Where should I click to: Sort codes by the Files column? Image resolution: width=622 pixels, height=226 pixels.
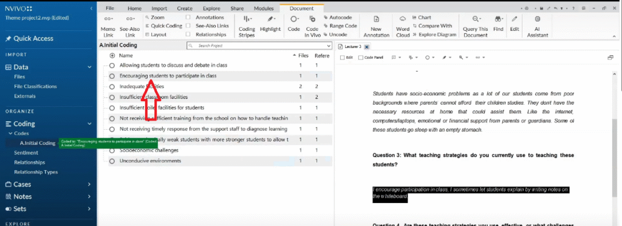click(x=303, y=56)
